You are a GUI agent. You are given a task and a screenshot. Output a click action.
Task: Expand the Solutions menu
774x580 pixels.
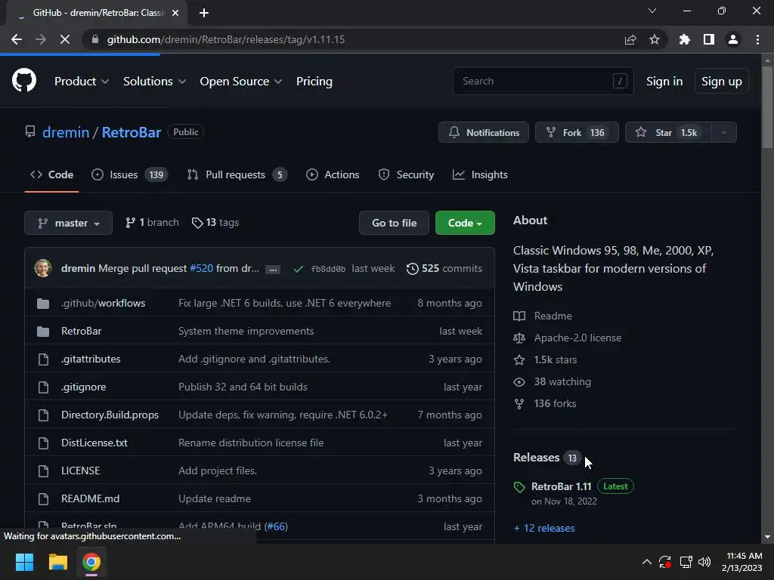pyautogui.click(x=154, y=82)
